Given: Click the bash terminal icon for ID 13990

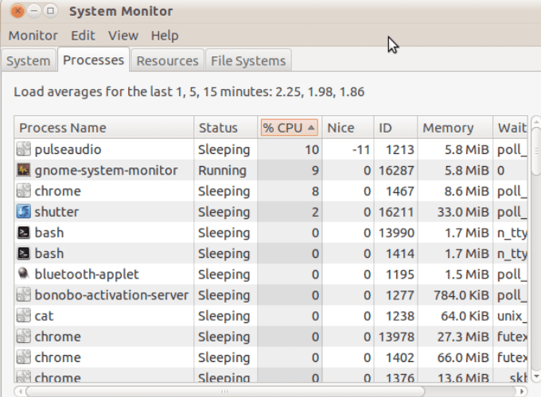Looking at the screenshot, I should [x=24, y=233].
